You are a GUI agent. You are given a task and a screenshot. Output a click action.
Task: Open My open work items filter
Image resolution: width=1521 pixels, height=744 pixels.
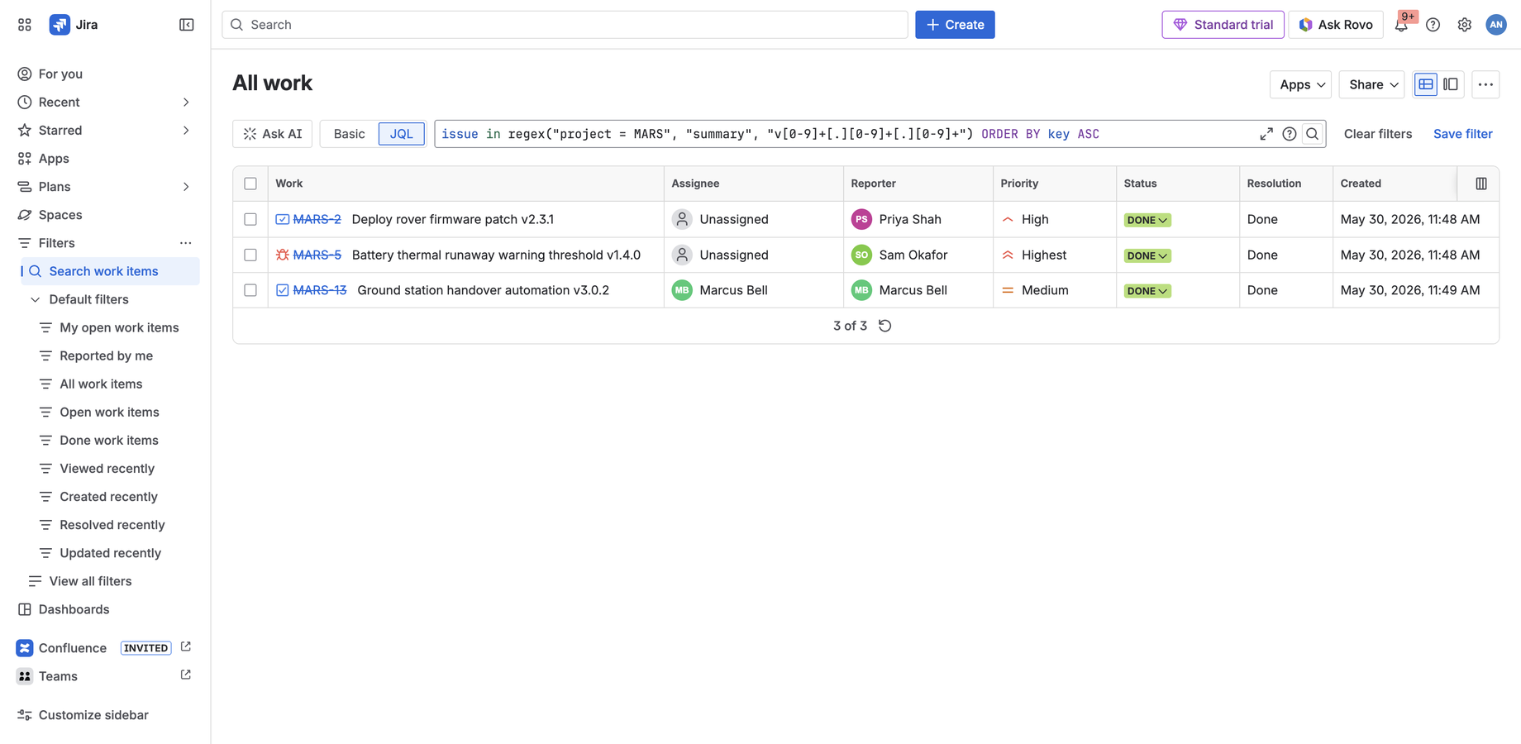pyautogui.click(x=119, y=327)
